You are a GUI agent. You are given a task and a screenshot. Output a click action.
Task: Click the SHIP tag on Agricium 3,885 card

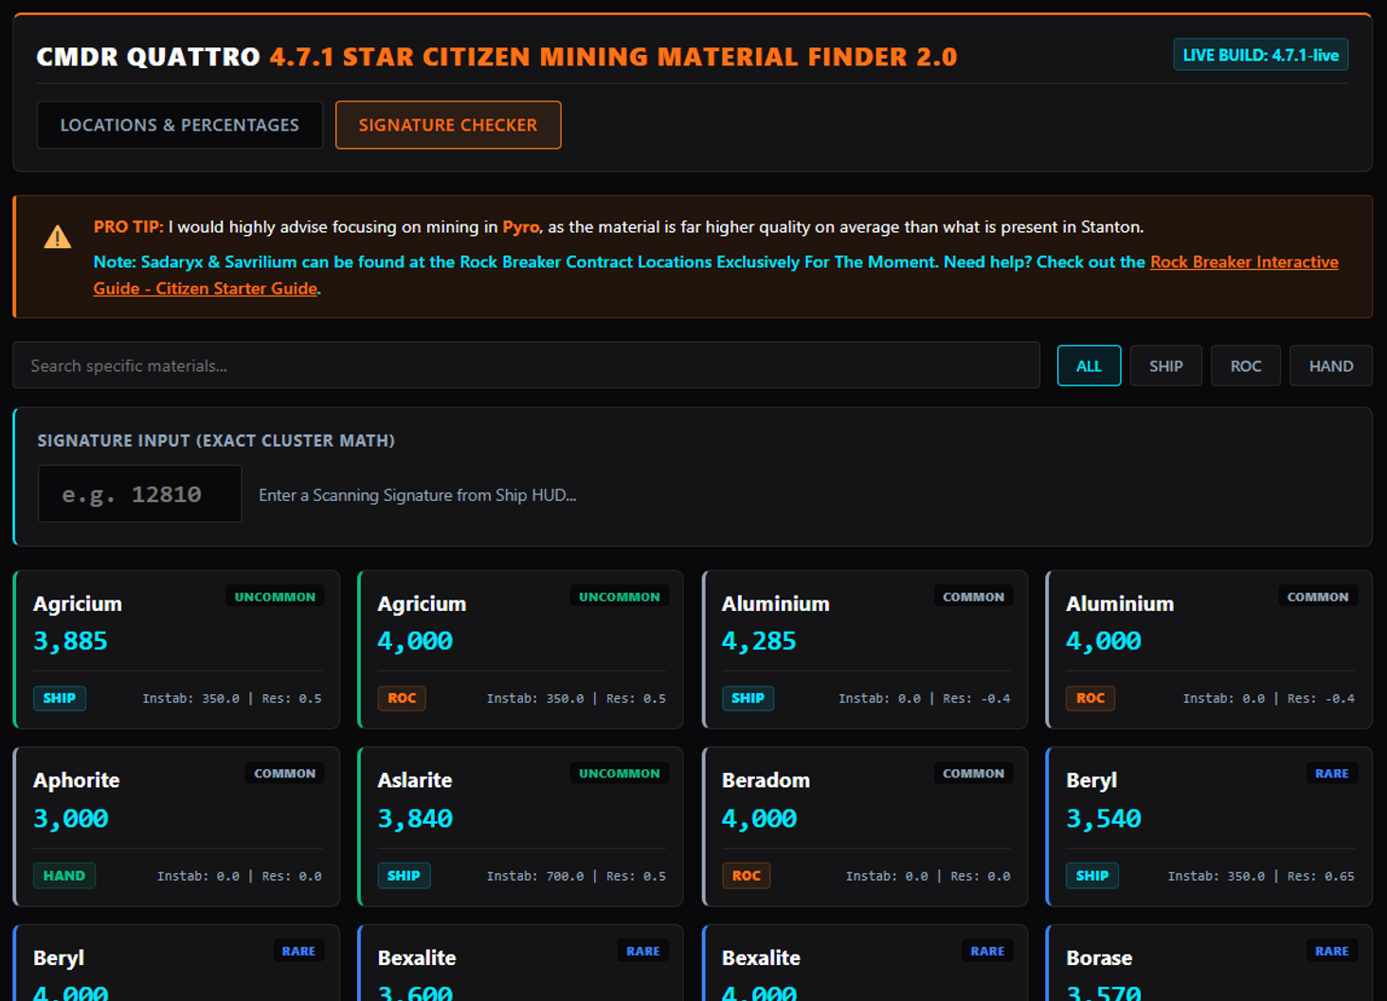tap(59, 698)
